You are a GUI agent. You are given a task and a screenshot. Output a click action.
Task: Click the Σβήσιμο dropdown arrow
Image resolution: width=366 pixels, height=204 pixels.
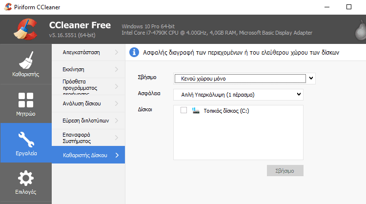[311, 78]
